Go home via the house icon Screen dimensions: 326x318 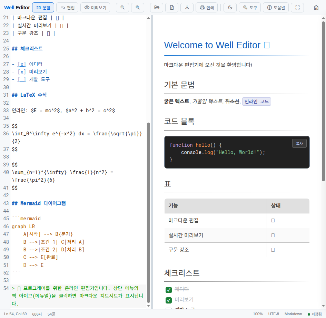316,8
